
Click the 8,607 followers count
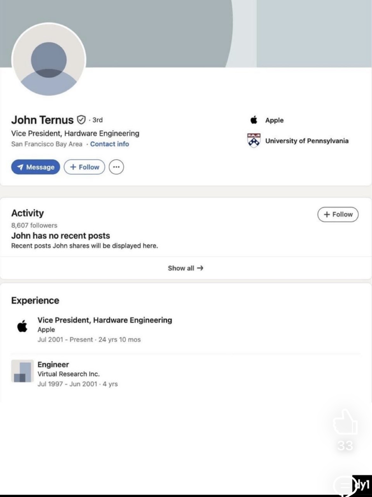34,225
